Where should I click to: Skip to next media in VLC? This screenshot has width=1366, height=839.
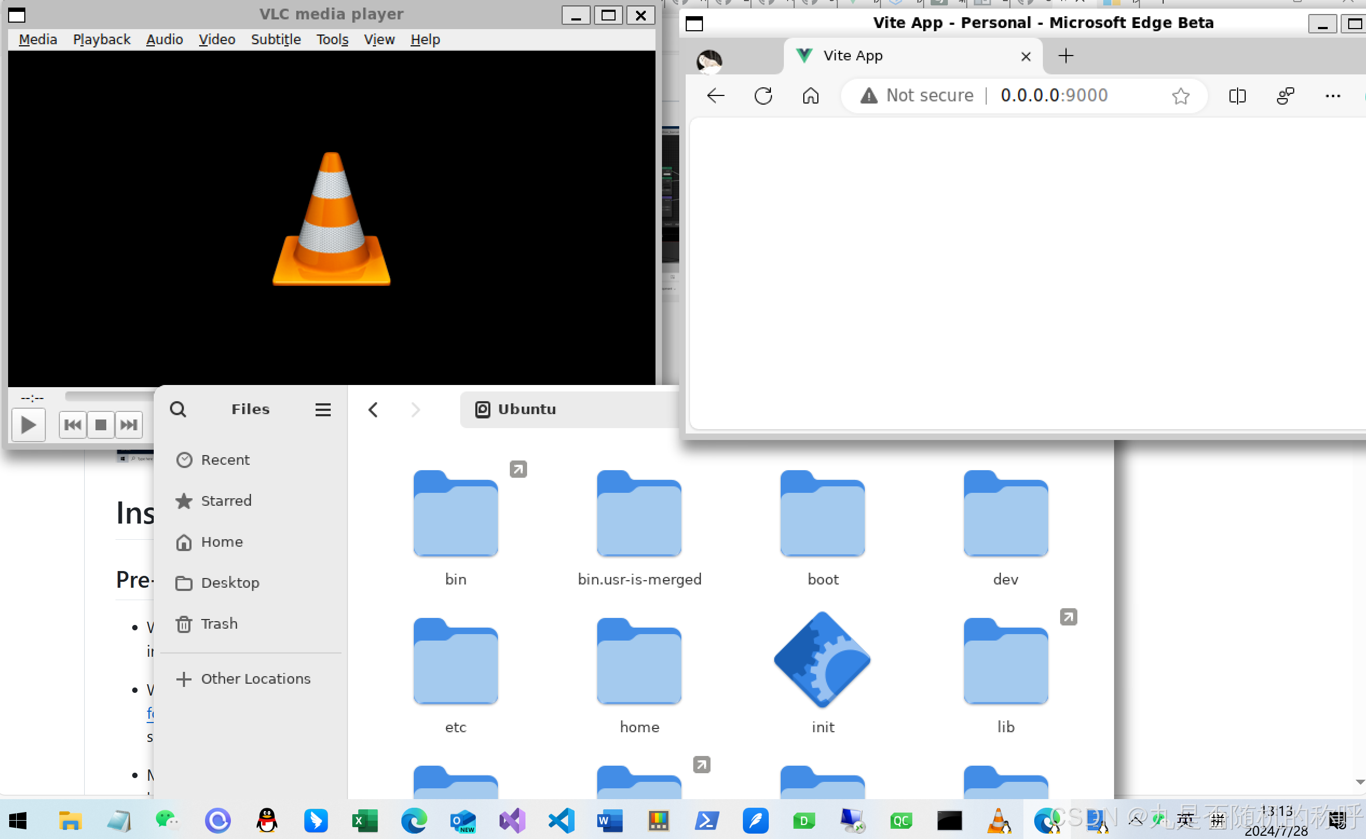click(x=129, y=425)
